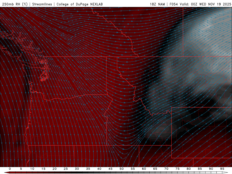Click the '95' colorbar tick label
Viewport: 232px width, 174px height.
(x=222, y=169)
